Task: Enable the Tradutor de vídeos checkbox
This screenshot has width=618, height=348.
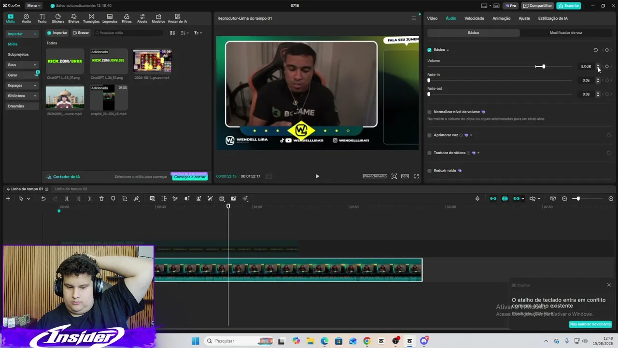Action: pyautogui.click(x=429, y=153)
